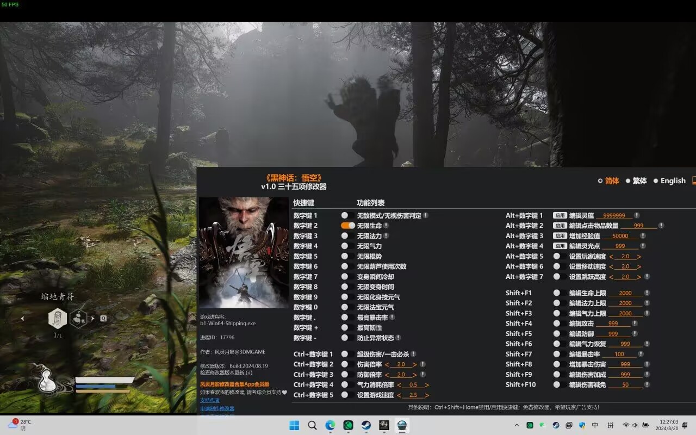Increase 设置玩家速度 with right arrow
Viewport: 696px width, 435px height.
point(639,256)
